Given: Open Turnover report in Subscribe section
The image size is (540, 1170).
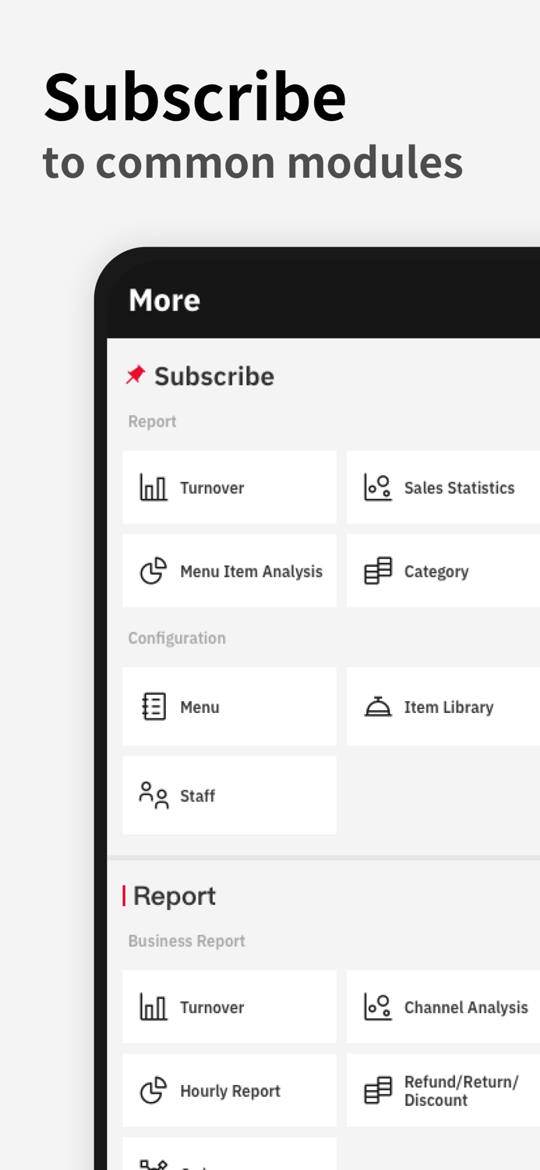Looking at the screenshot, I should [229, 487].
